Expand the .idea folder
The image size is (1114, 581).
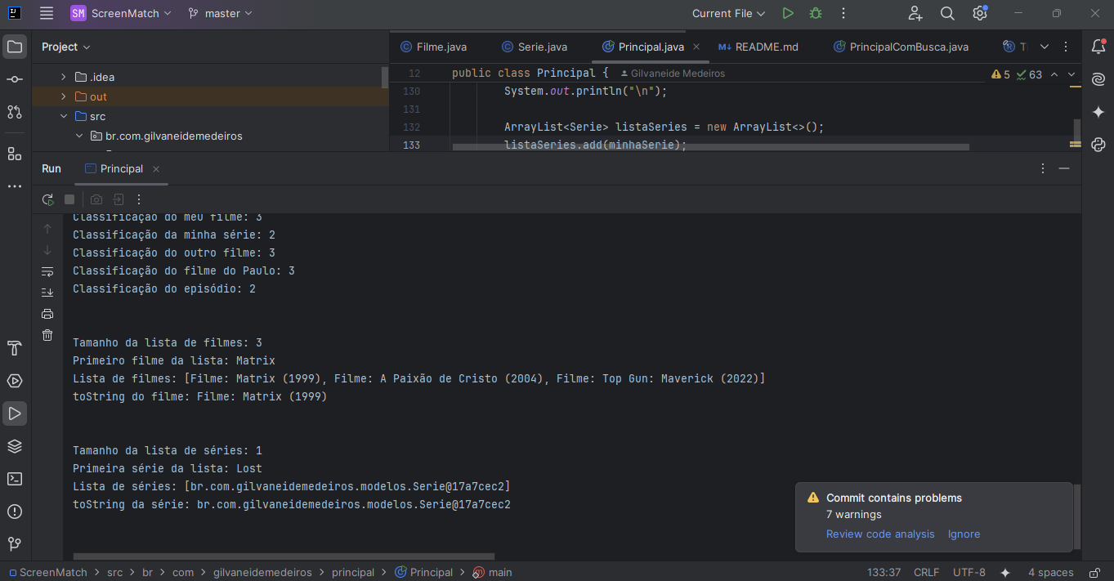64,77
